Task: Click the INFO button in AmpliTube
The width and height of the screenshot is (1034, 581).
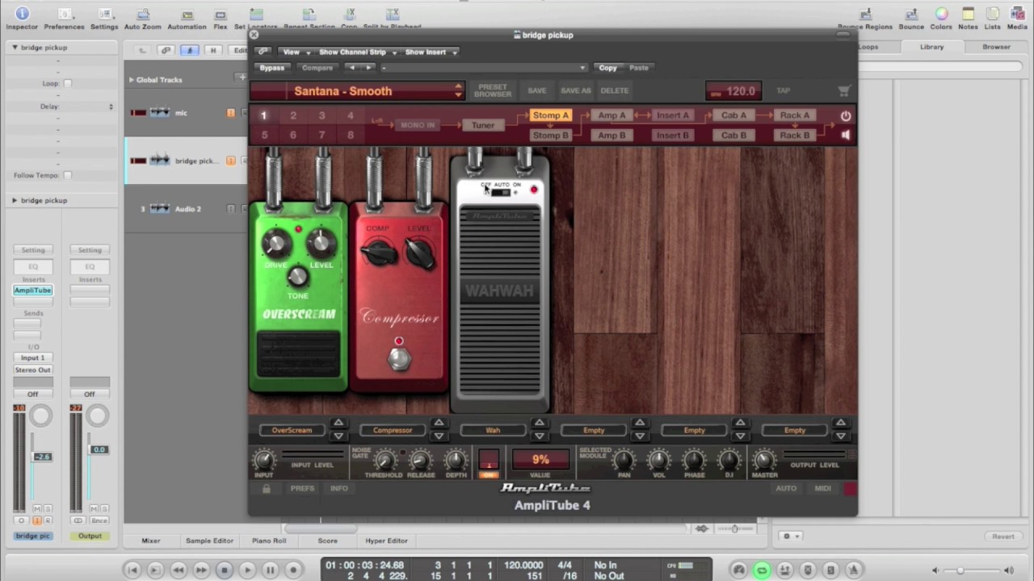Action: [339, 488]
